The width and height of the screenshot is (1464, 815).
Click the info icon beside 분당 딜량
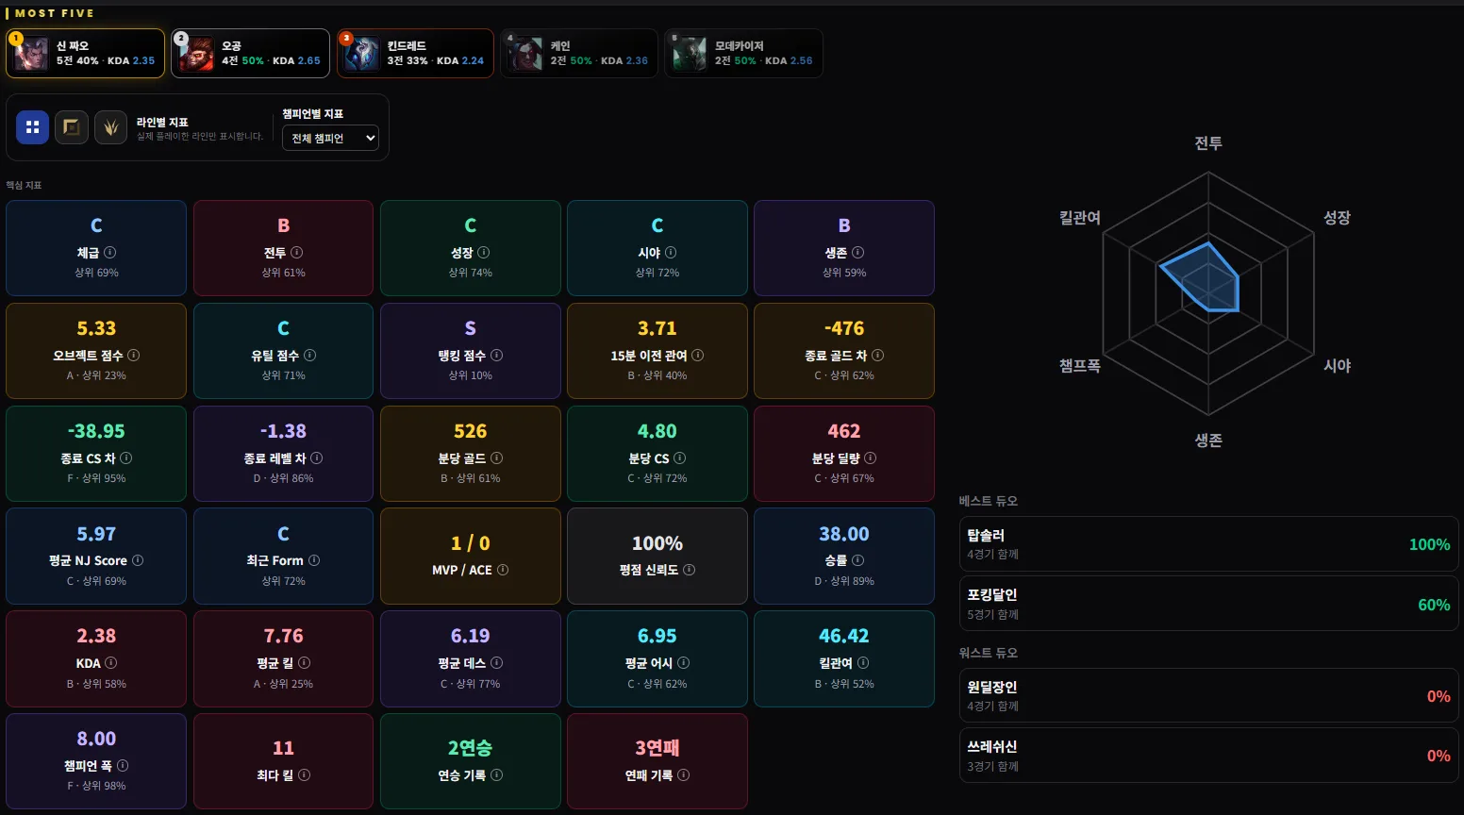click(x=871, y=458)
